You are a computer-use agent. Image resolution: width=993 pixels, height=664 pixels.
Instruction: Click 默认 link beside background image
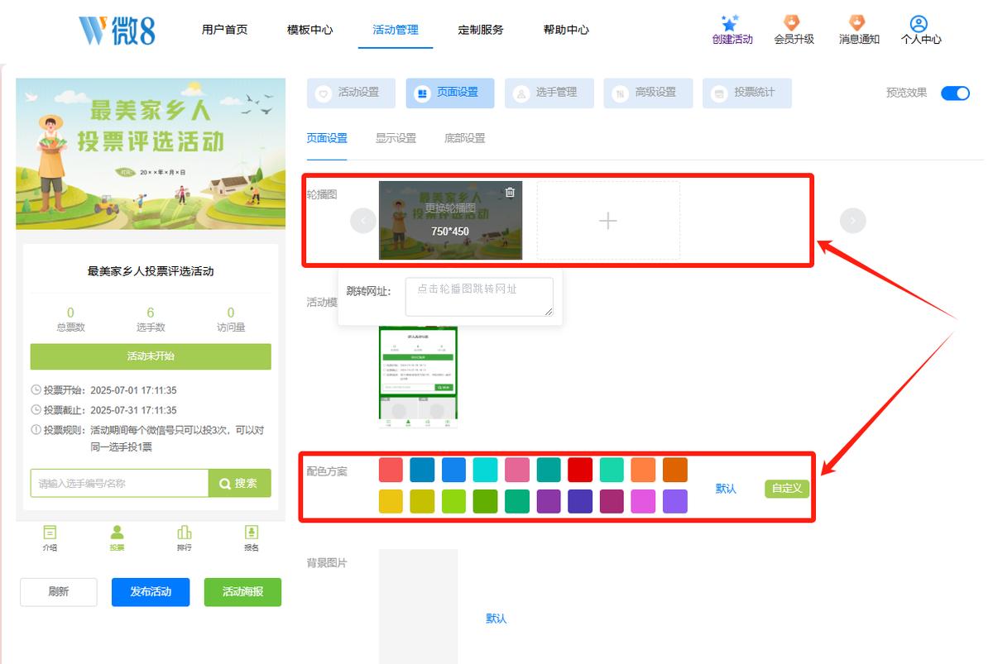pos(496,619)
